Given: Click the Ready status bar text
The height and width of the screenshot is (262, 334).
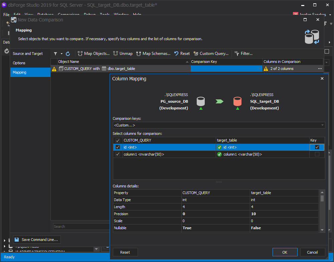Looking at the screenshot, I should 9,257.
